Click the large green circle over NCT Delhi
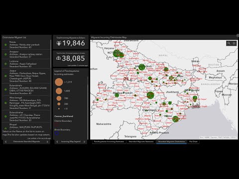This screenshot has height=179, width=239. (x=117, y=53)
